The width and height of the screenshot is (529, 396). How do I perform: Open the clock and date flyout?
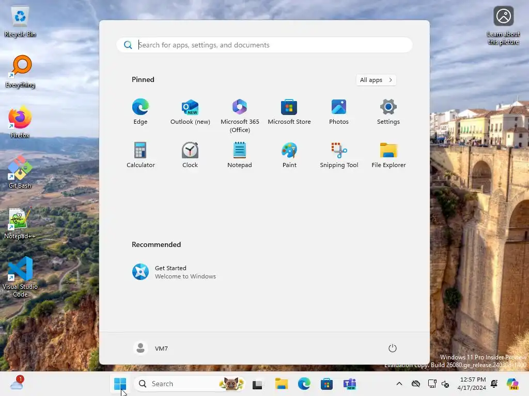pyautogui.click(x=472, y=384)
